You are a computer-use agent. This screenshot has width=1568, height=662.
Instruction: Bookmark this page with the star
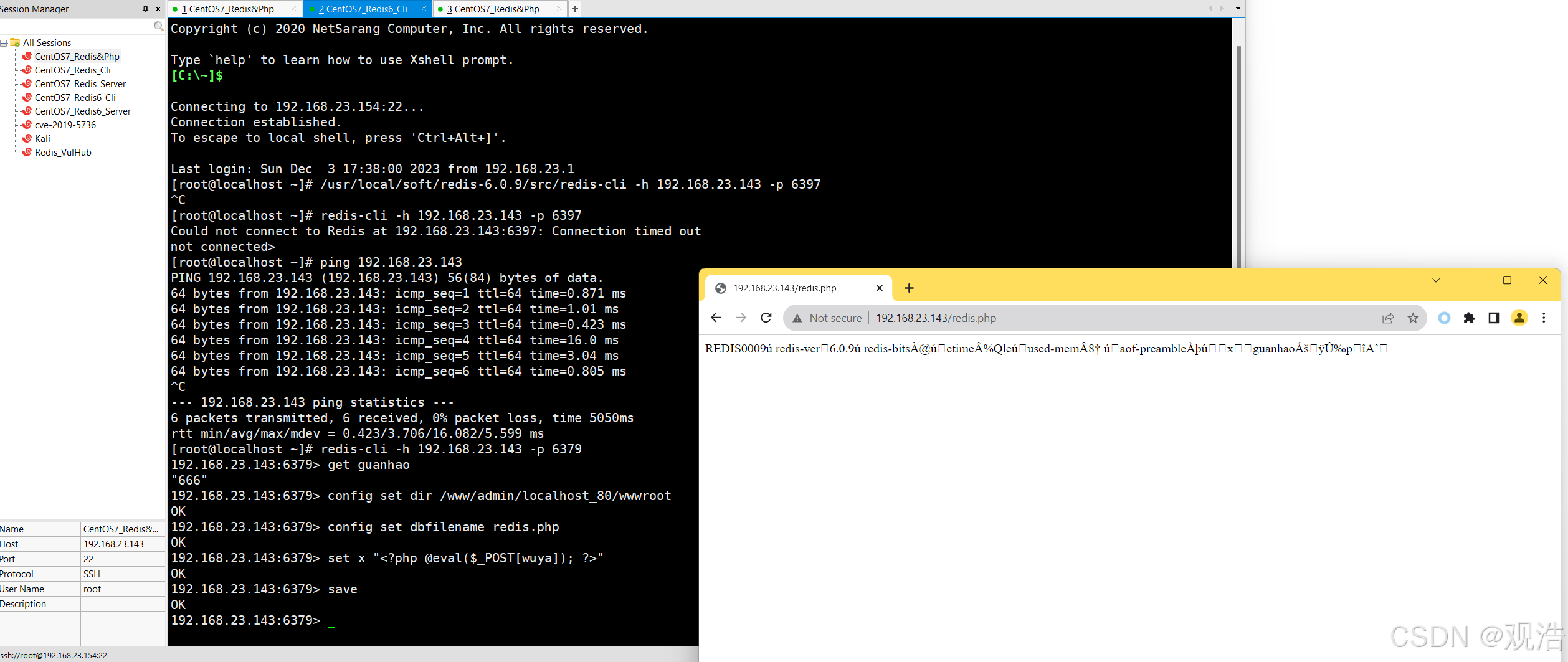(x=1413, y=318)
